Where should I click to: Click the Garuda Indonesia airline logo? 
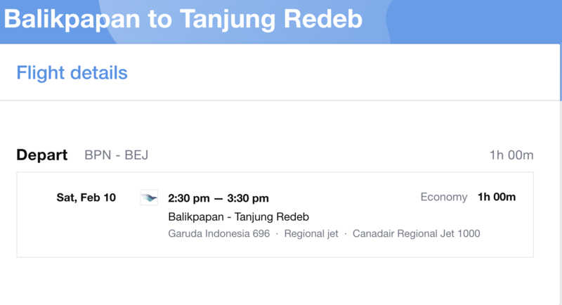[149, 197]
